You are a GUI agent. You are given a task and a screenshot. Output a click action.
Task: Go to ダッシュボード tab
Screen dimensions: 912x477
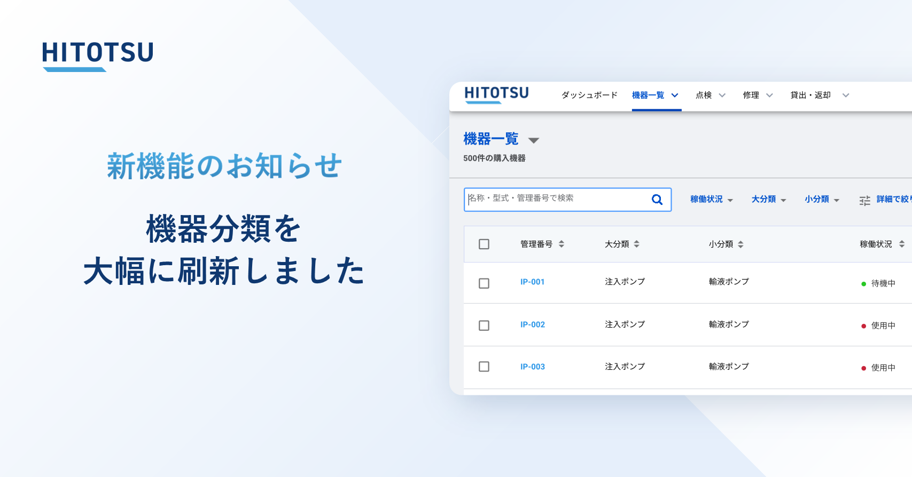(x=589, y=95)
